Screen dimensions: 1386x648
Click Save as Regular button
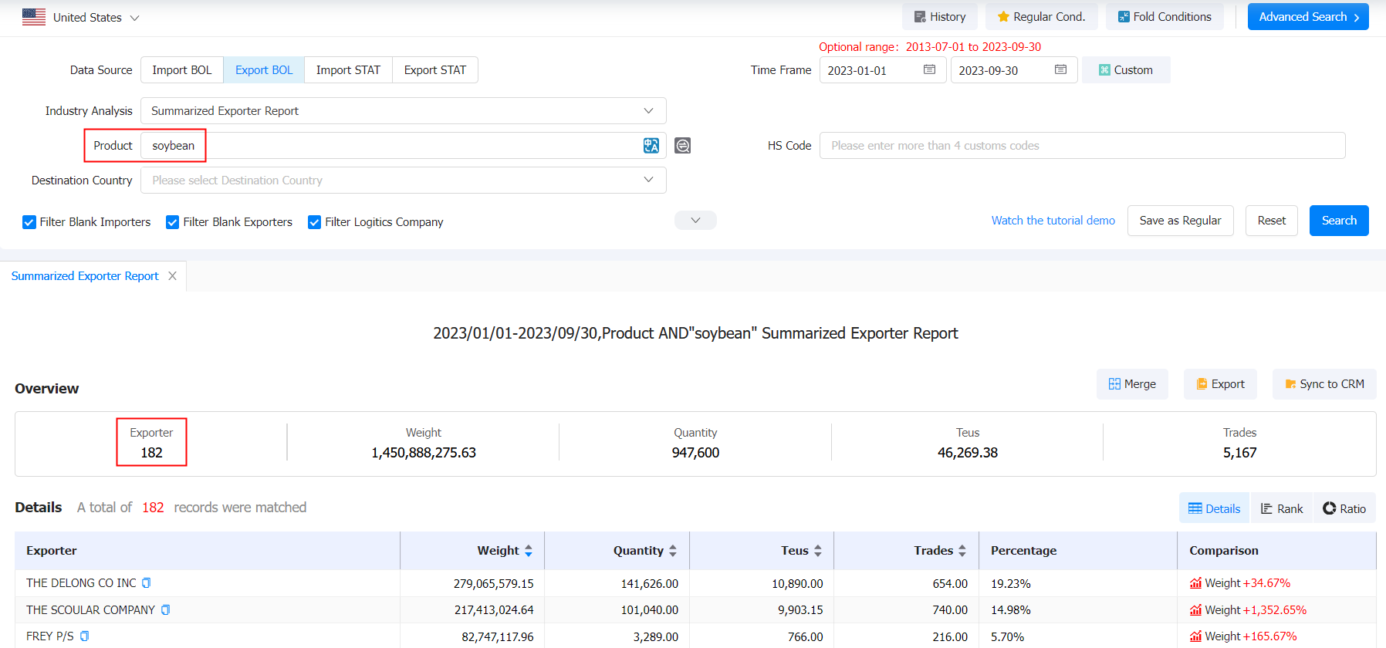pyautogui.click(x=1180, y=221)
